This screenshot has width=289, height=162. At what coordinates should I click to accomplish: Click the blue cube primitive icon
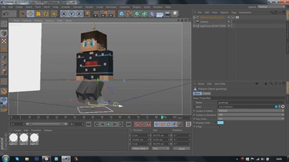tap(121, 14)
